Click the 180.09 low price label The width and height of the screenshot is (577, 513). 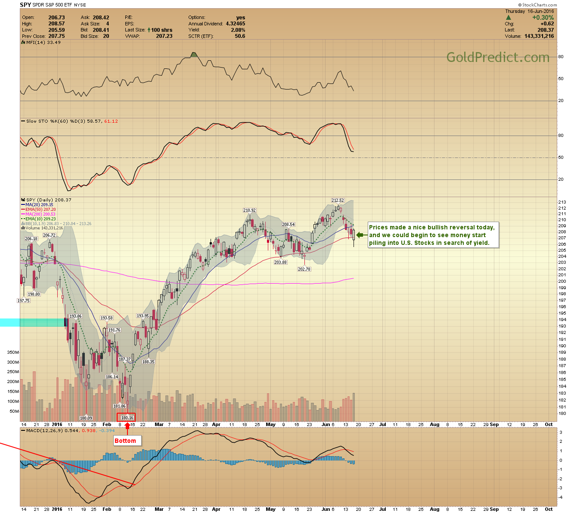pos(86,418)
